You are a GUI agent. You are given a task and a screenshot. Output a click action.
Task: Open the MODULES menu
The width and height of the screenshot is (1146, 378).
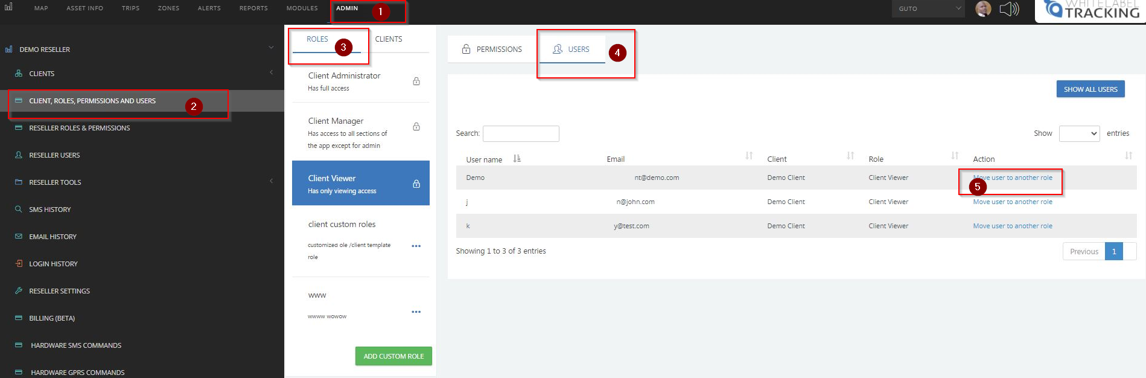pos(302,8)
